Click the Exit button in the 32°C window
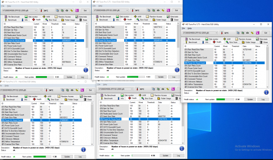Image resolution: width=273 pixels, height=160 pixels. (266, 33)
